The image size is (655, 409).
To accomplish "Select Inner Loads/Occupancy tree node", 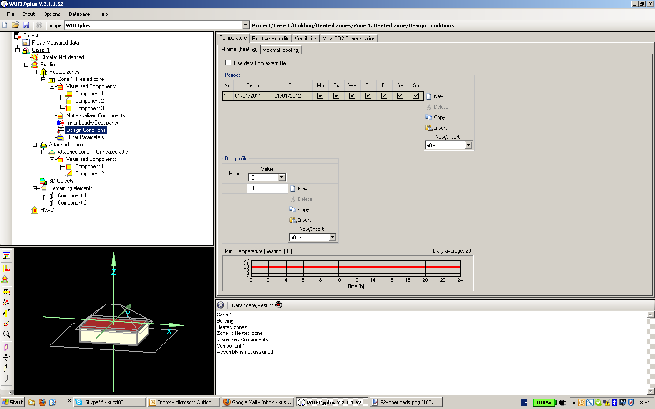I will click(93, 123).
